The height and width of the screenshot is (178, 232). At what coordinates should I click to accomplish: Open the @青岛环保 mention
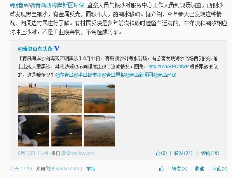tap(164, 75)
